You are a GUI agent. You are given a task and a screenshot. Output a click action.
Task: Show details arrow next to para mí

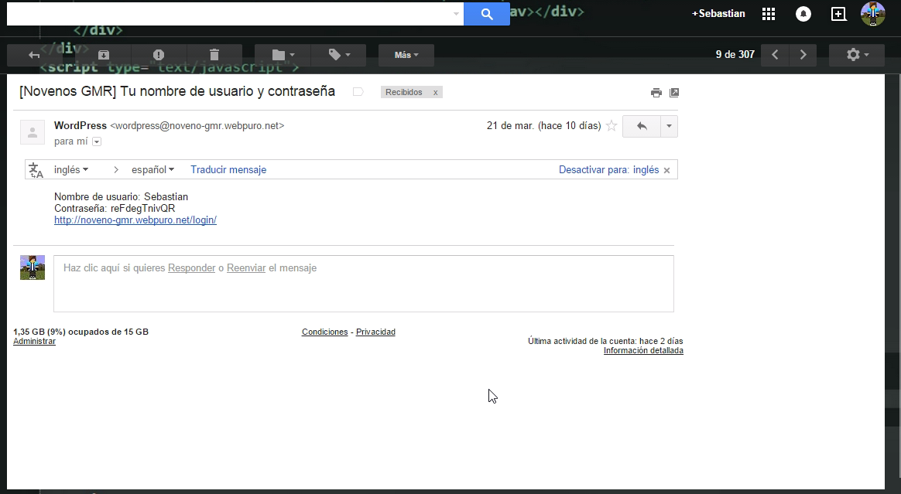click(97, 141)
